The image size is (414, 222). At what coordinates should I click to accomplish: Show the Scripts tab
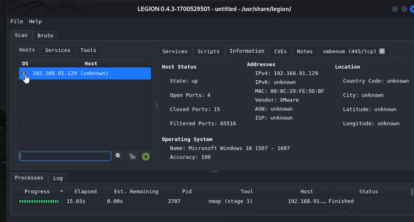[209, 51]
